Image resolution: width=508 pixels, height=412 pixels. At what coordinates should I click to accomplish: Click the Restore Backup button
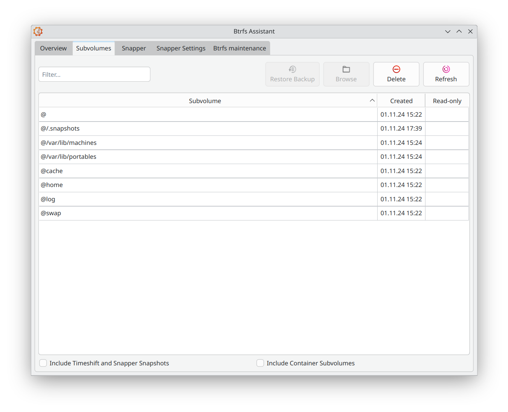(x=292, y=74)
